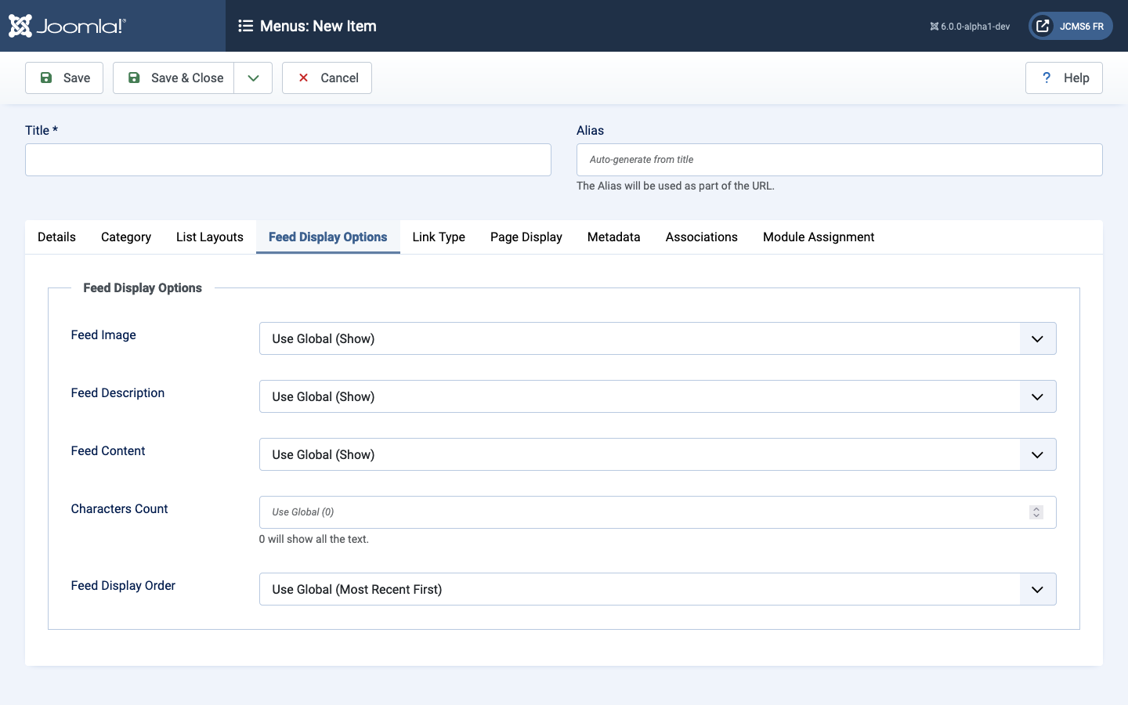The width and height of the screenshot is (1128, 705).
Task: Open the Feed Content dropdown
Action: pos(1037,454)
